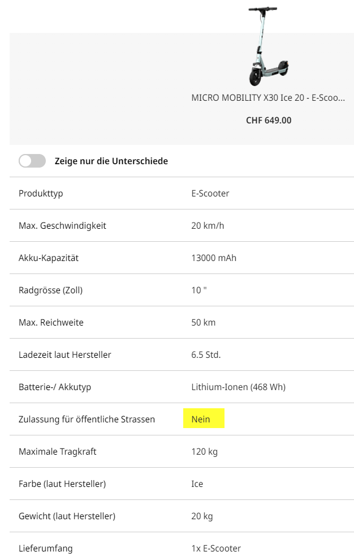This screenshot has width=354, height=560.
Task: Select the Lithium-Ionen (468 Wh) battery value
Action: (238, 387)
